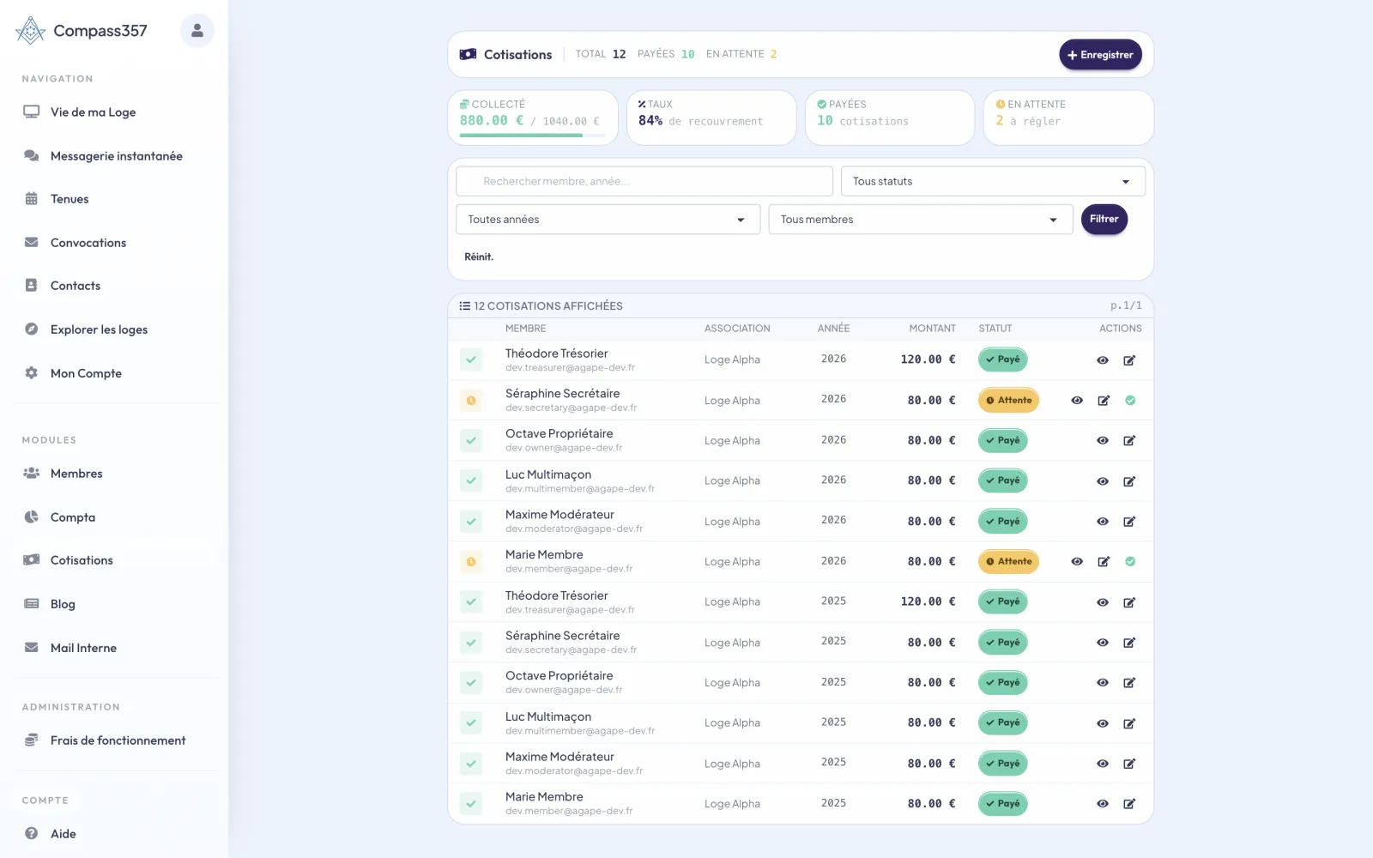1373x858 pixels.
Task: Click the Attente badge for Marie Membre
Action: (x=1008, y=561)
